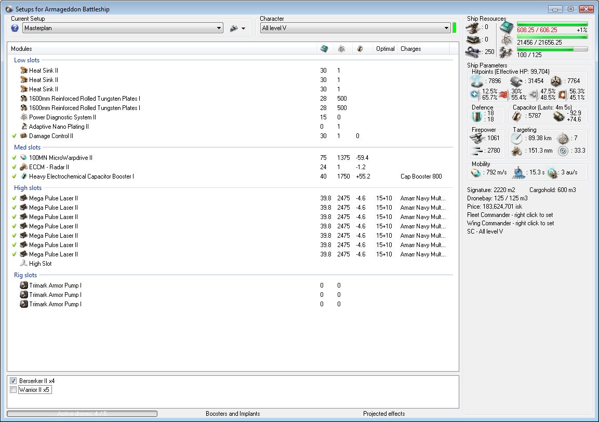Image resolution: width=599 pixels, height=422 pixels.
Task: Click the CPU column header icon
Action: tap(324, 49)
